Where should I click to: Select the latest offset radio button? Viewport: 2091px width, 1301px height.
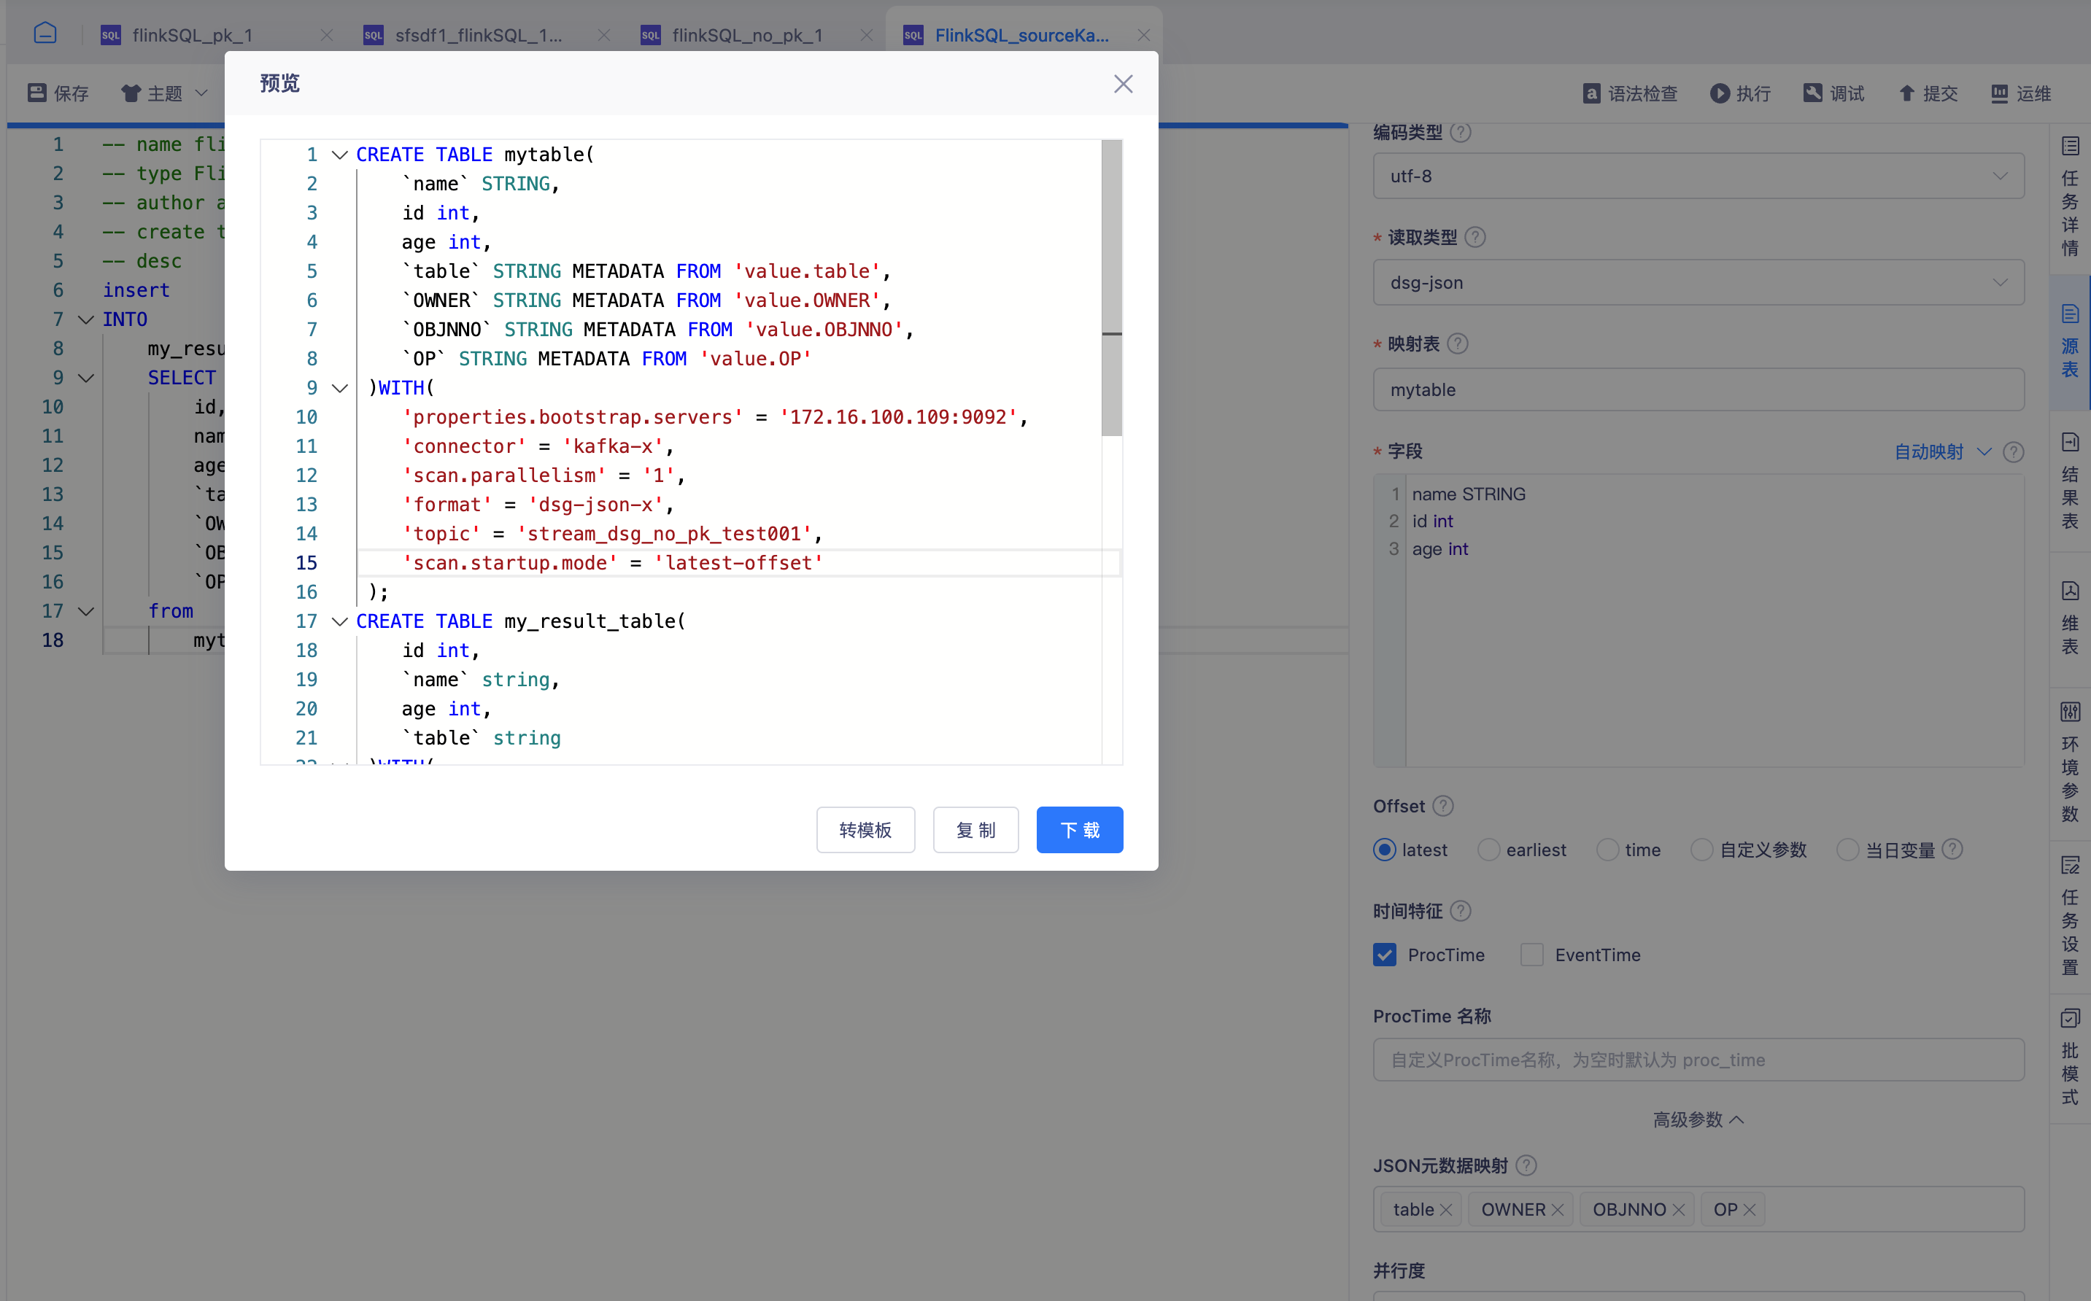(1384, 850)
